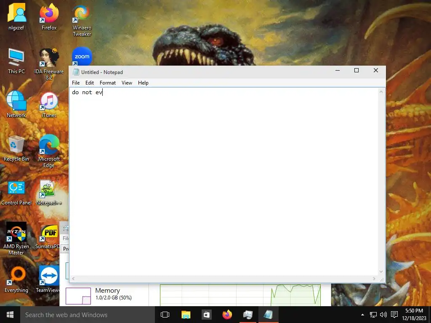The width and height of the screenshot is (431, 323).
Task: Click the Zoom desktop icon
Action: point(82,56)
